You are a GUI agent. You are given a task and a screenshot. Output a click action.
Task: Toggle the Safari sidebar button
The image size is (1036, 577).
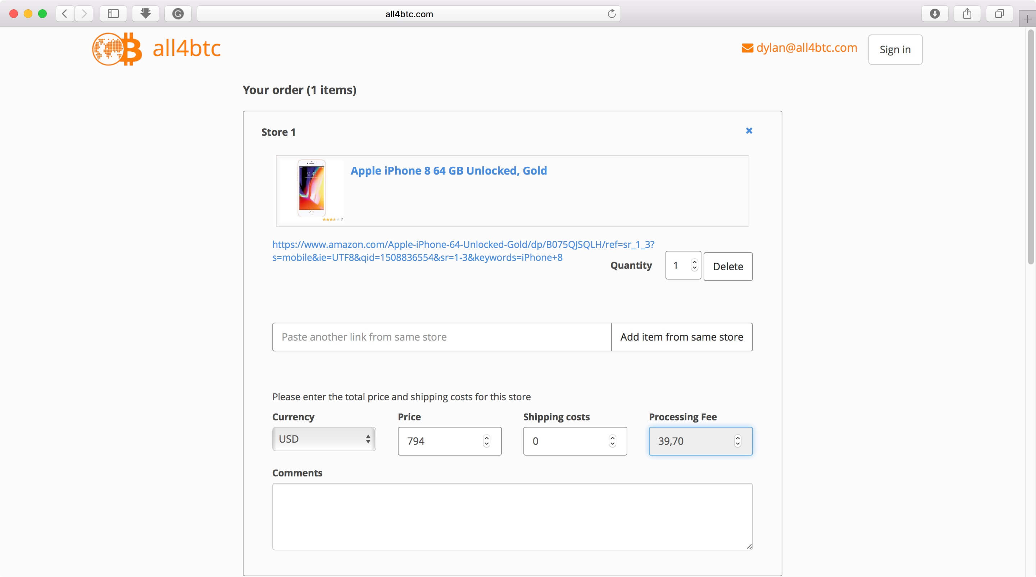click(113, 14)
